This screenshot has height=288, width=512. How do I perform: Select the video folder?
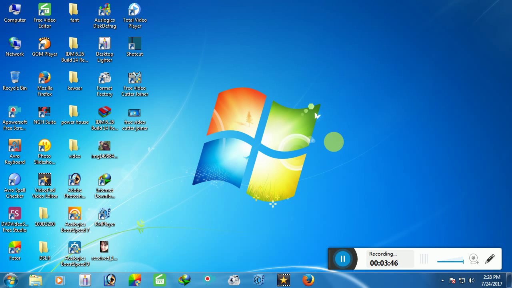tap(74, 149)
